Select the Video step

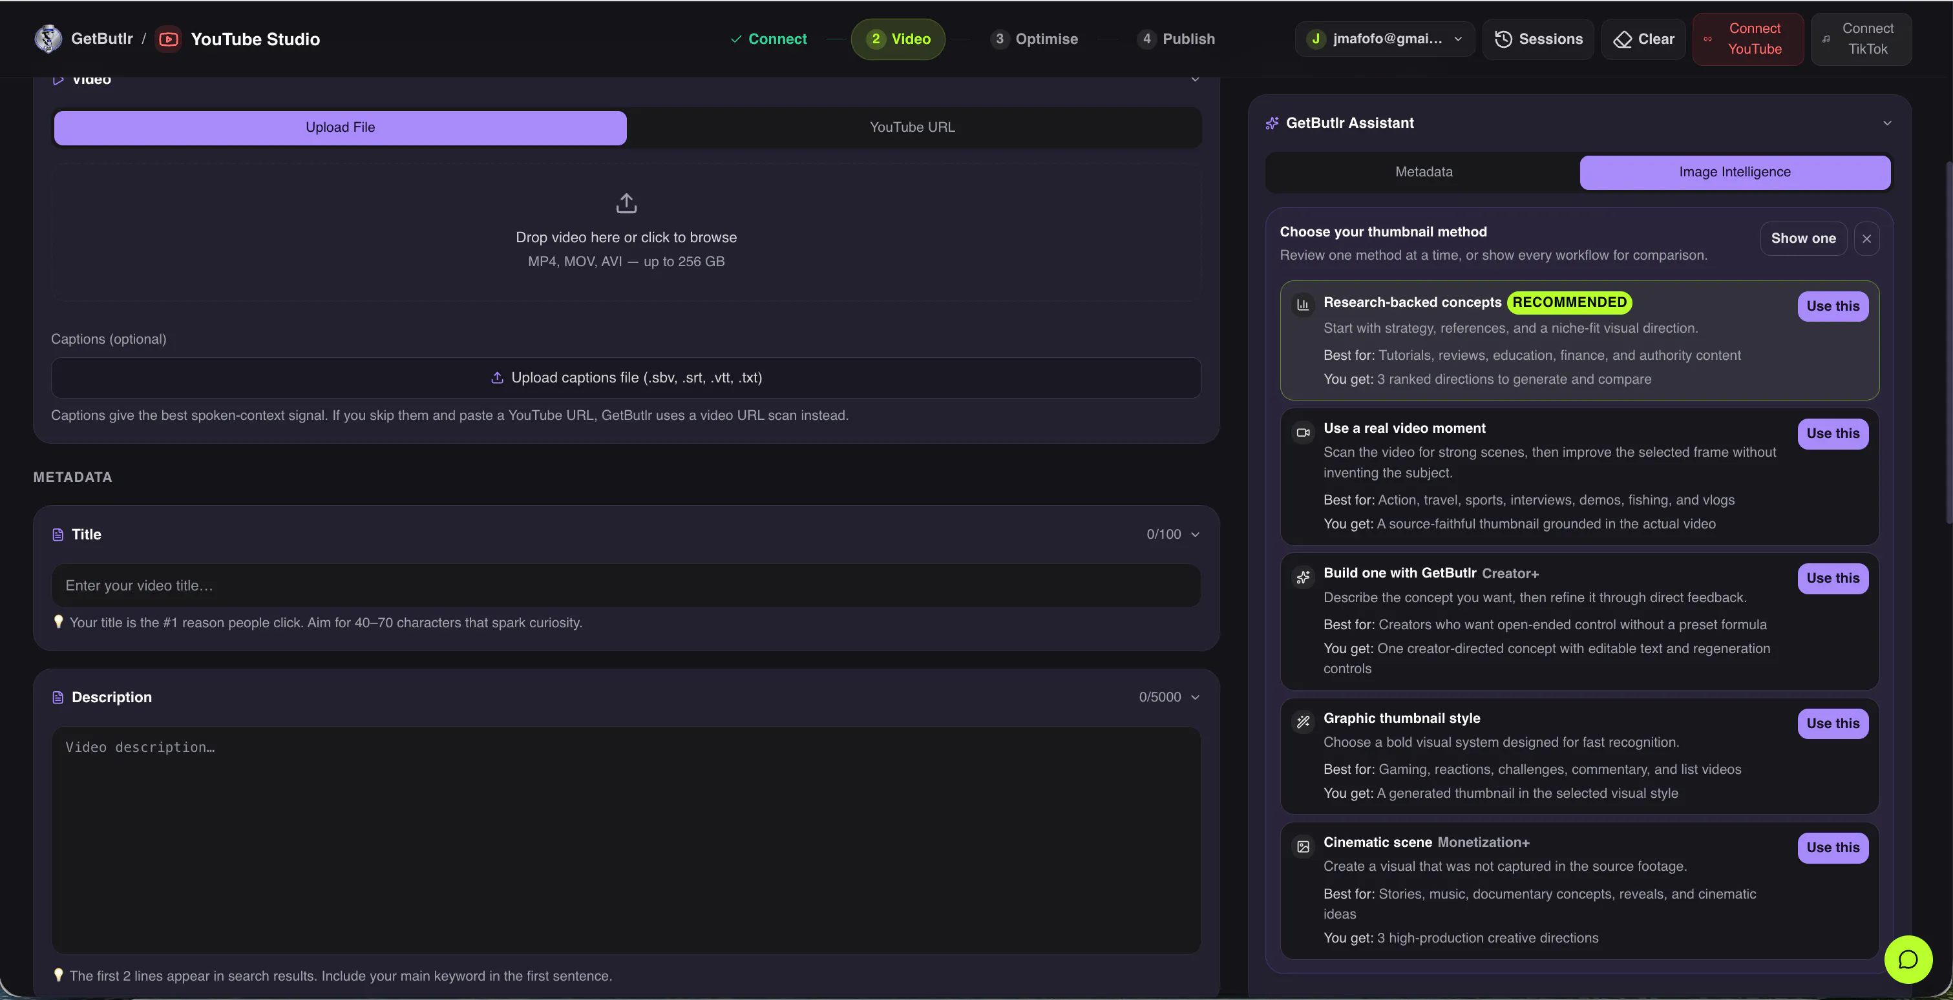(x=898, y=39)
